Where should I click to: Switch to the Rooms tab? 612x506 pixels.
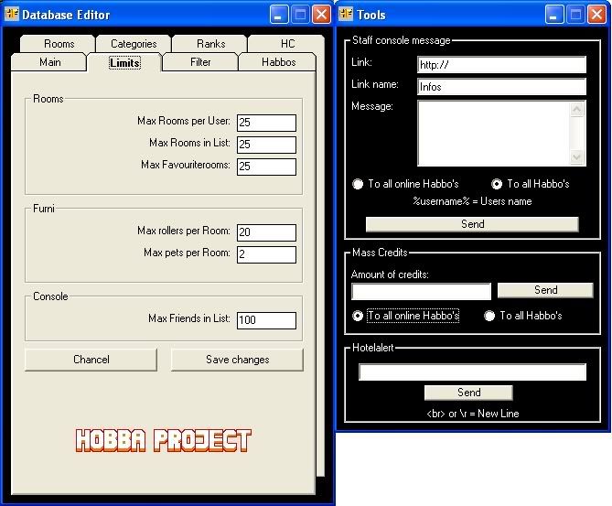click(x=59, y=44)
